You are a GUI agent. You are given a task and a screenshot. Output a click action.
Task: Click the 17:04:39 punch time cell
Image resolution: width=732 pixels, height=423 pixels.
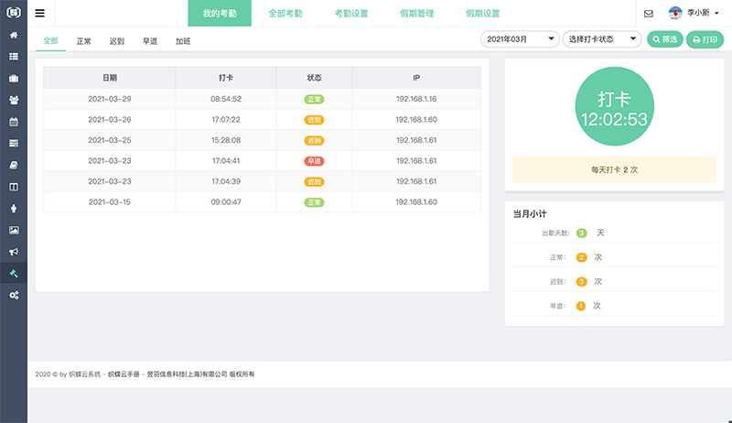click(226, 181)
